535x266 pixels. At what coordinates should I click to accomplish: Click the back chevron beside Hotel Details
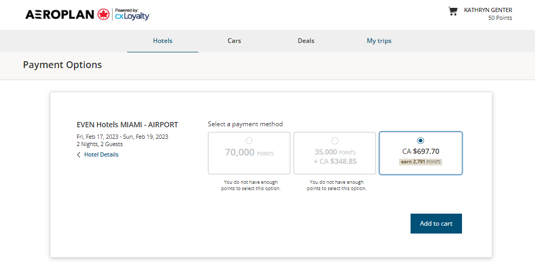click(x=79, y=155)
